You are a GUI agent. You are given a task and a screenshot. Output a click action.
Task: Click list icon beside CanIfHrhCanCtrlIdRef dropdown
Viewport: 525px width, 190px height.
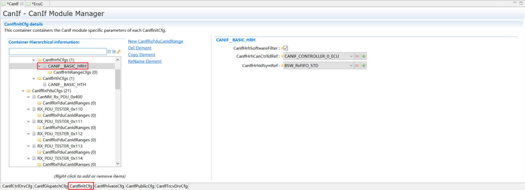(357, 56)
